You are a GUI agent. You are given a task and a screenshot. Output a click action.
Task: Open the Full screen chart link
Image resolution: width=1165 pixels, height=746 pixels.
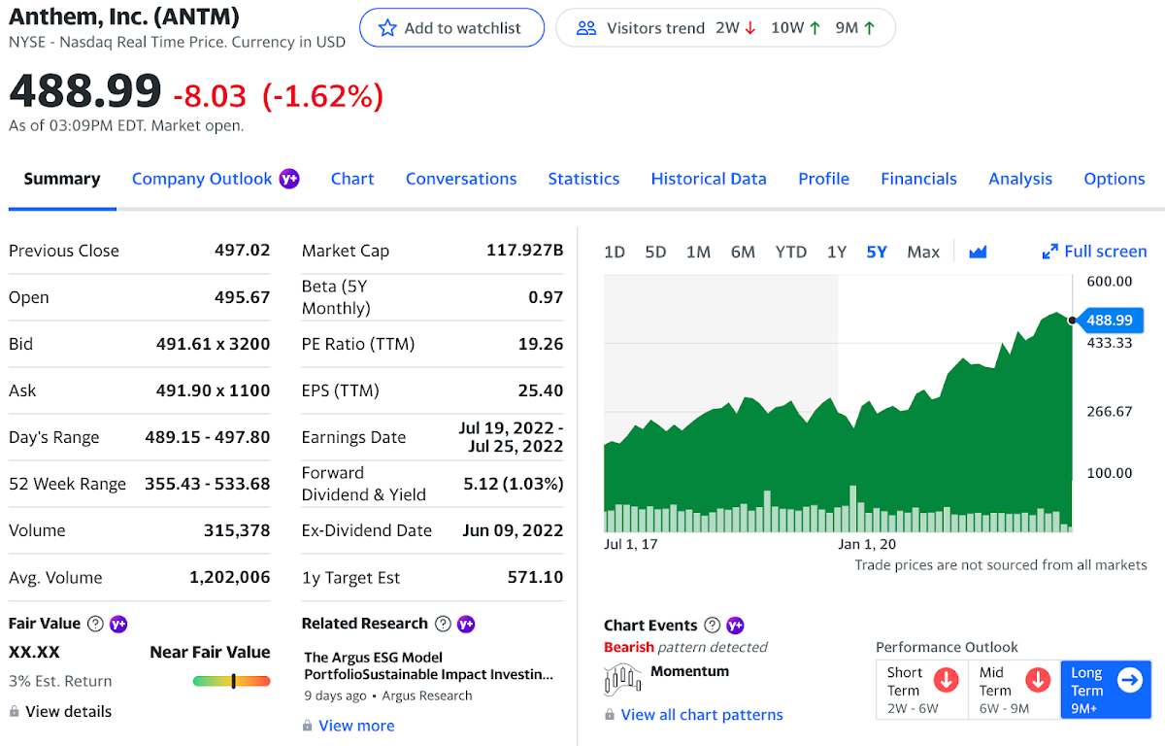[x=1094, y=252]
